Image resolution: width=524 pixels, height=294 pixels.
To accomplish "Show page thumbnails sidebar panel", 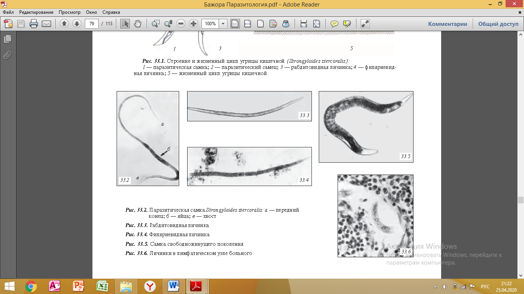I will click(8, 39).
